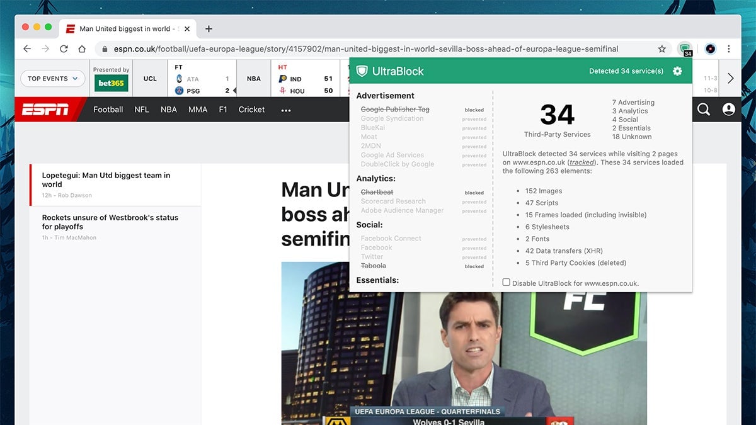756x425 pixels.
Task: Click the ESPN user profile icon
Action: click(728, 109)
